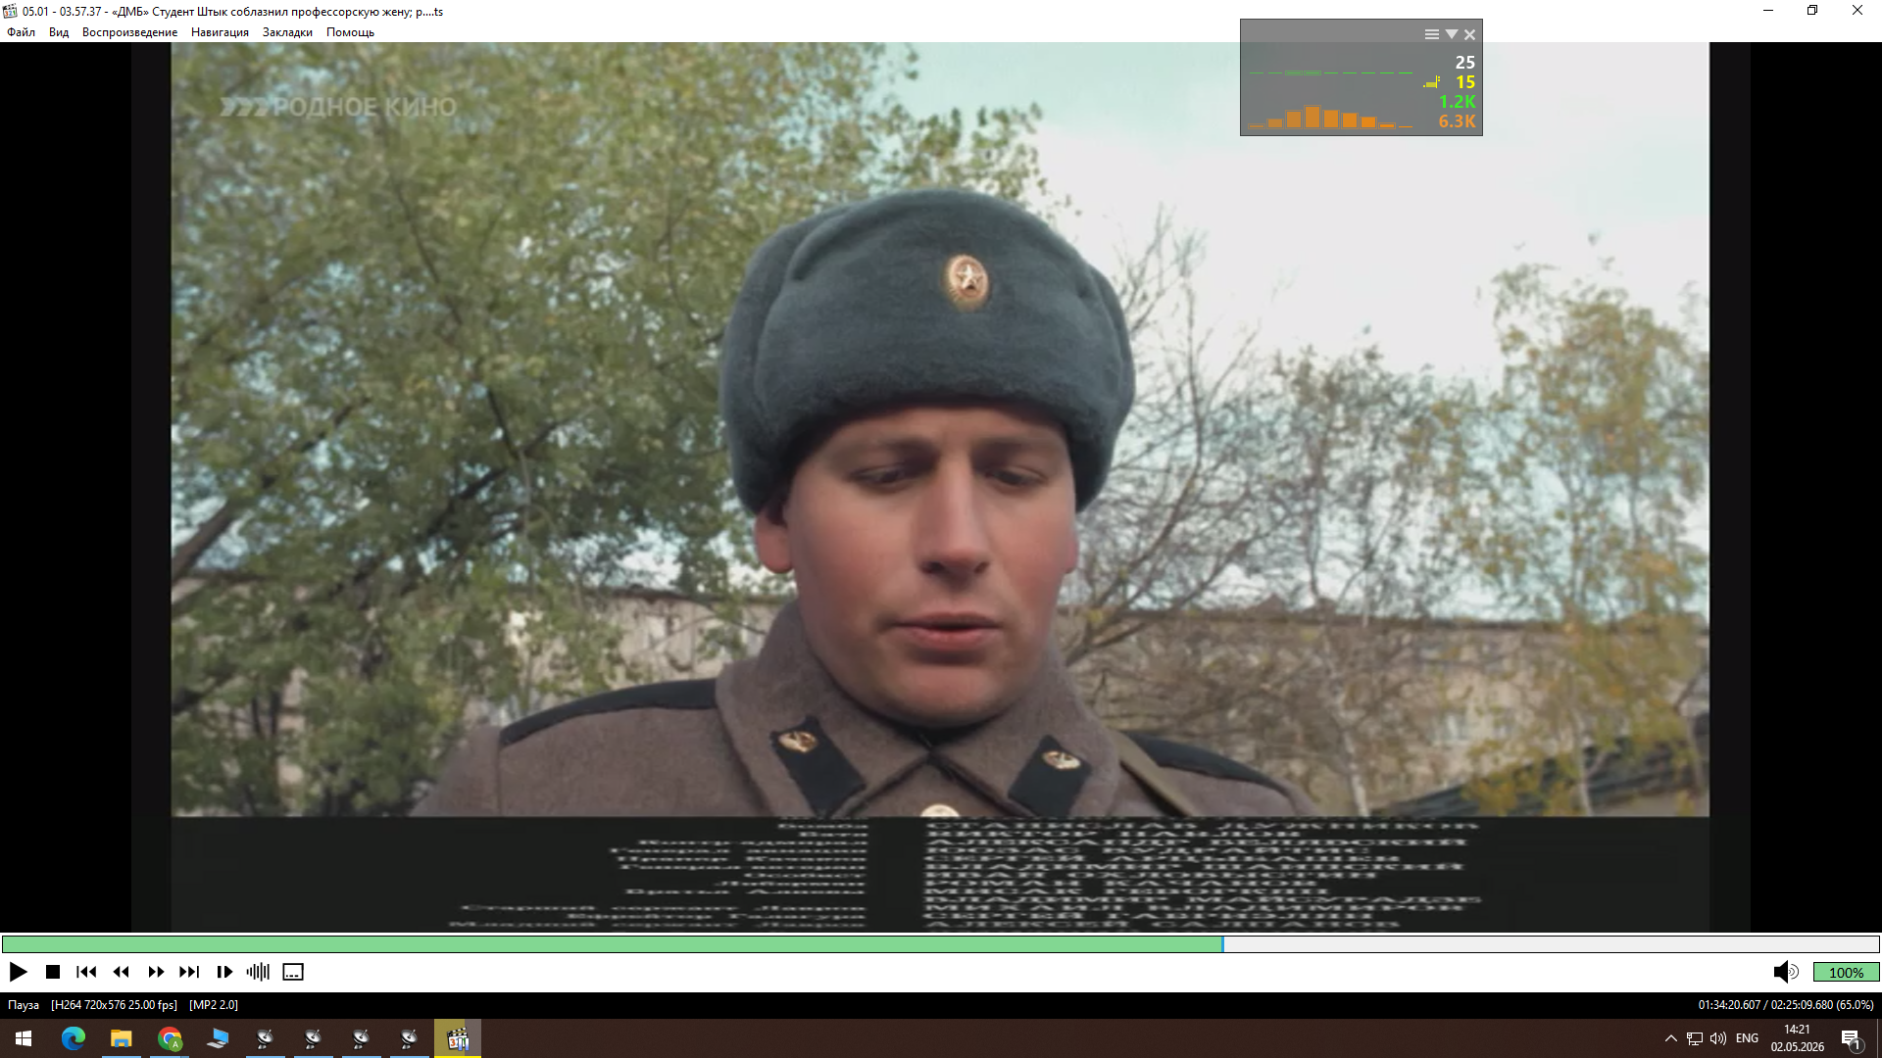The width and height of the screenshot is (1882, 1058).
Task: Click the MP2 2.0 audio info
Action: [x=214, y=1005]
